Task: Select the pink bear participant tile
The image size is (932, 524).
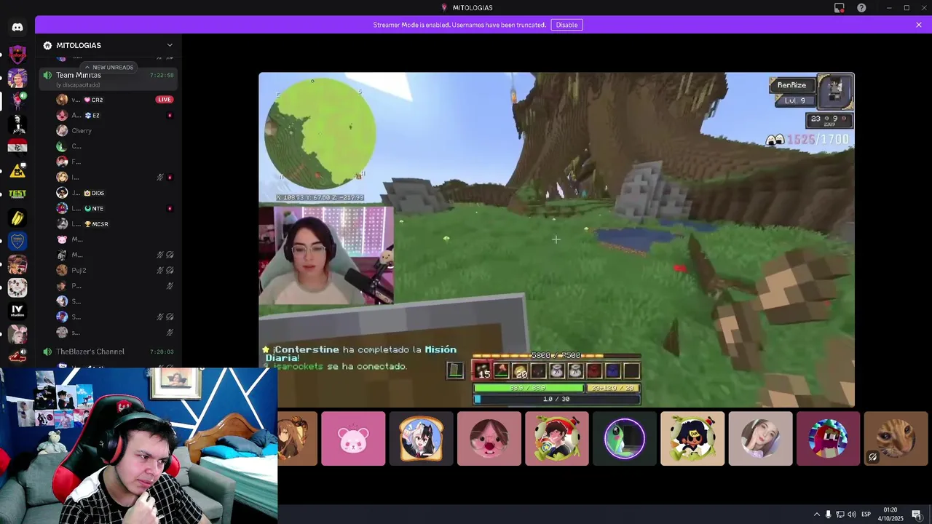Action: (353, 439)
